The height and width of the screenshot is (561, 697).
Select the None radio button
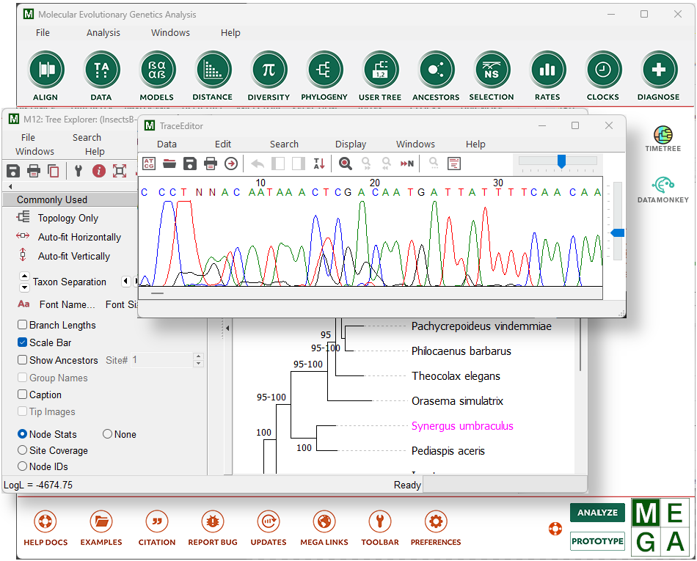[107, 434]
